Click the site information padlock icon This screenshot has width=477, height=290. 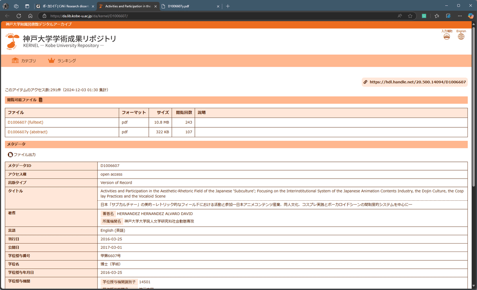(x=45, y=16)
